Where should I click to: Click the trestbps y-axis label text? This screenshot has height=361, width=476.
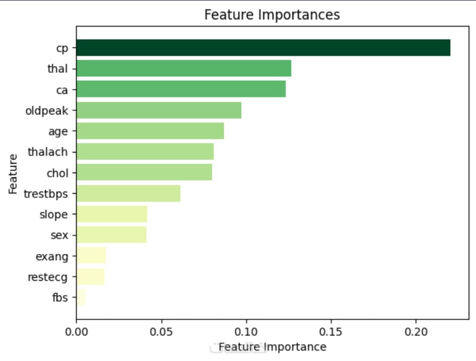[x=46, y=194]
